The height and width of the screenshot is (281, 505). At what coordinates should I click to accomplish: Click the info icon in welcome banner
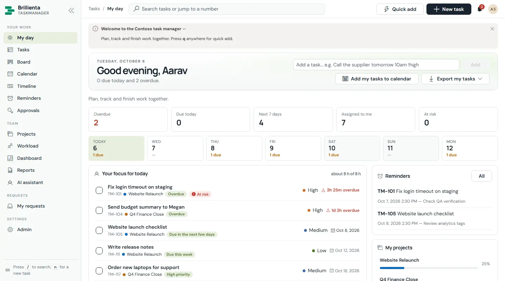[95, 29]
